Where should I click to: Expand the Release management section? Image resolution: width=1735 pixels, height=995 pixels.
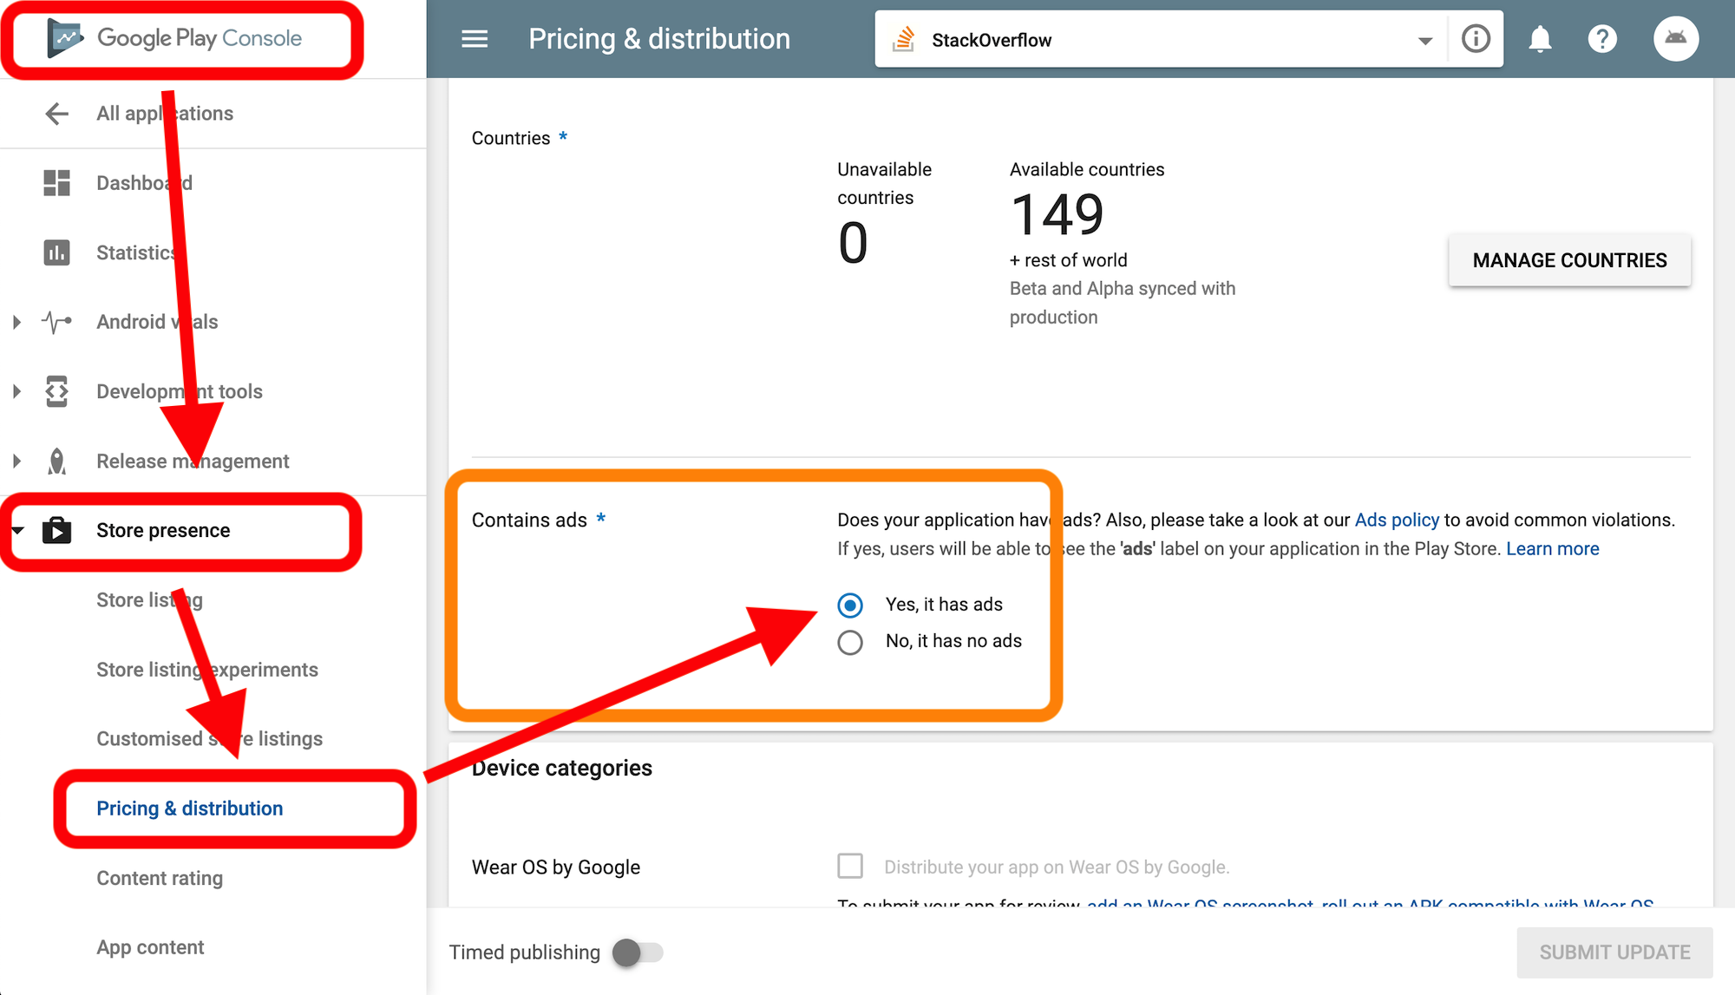pos(16,461)
